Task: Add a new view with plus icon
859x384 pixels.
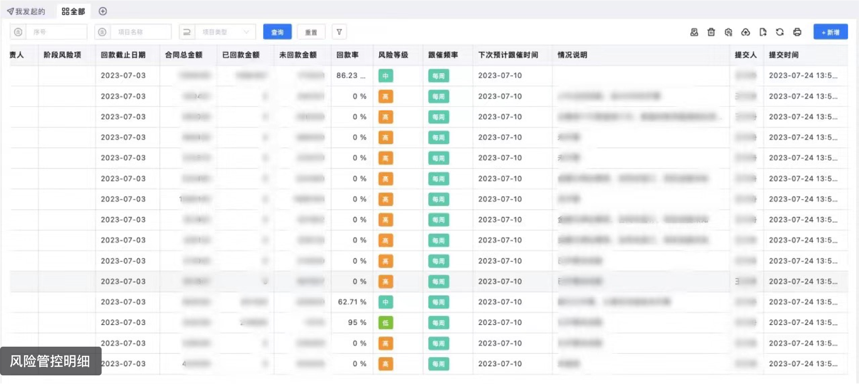Action: point(103,11)
